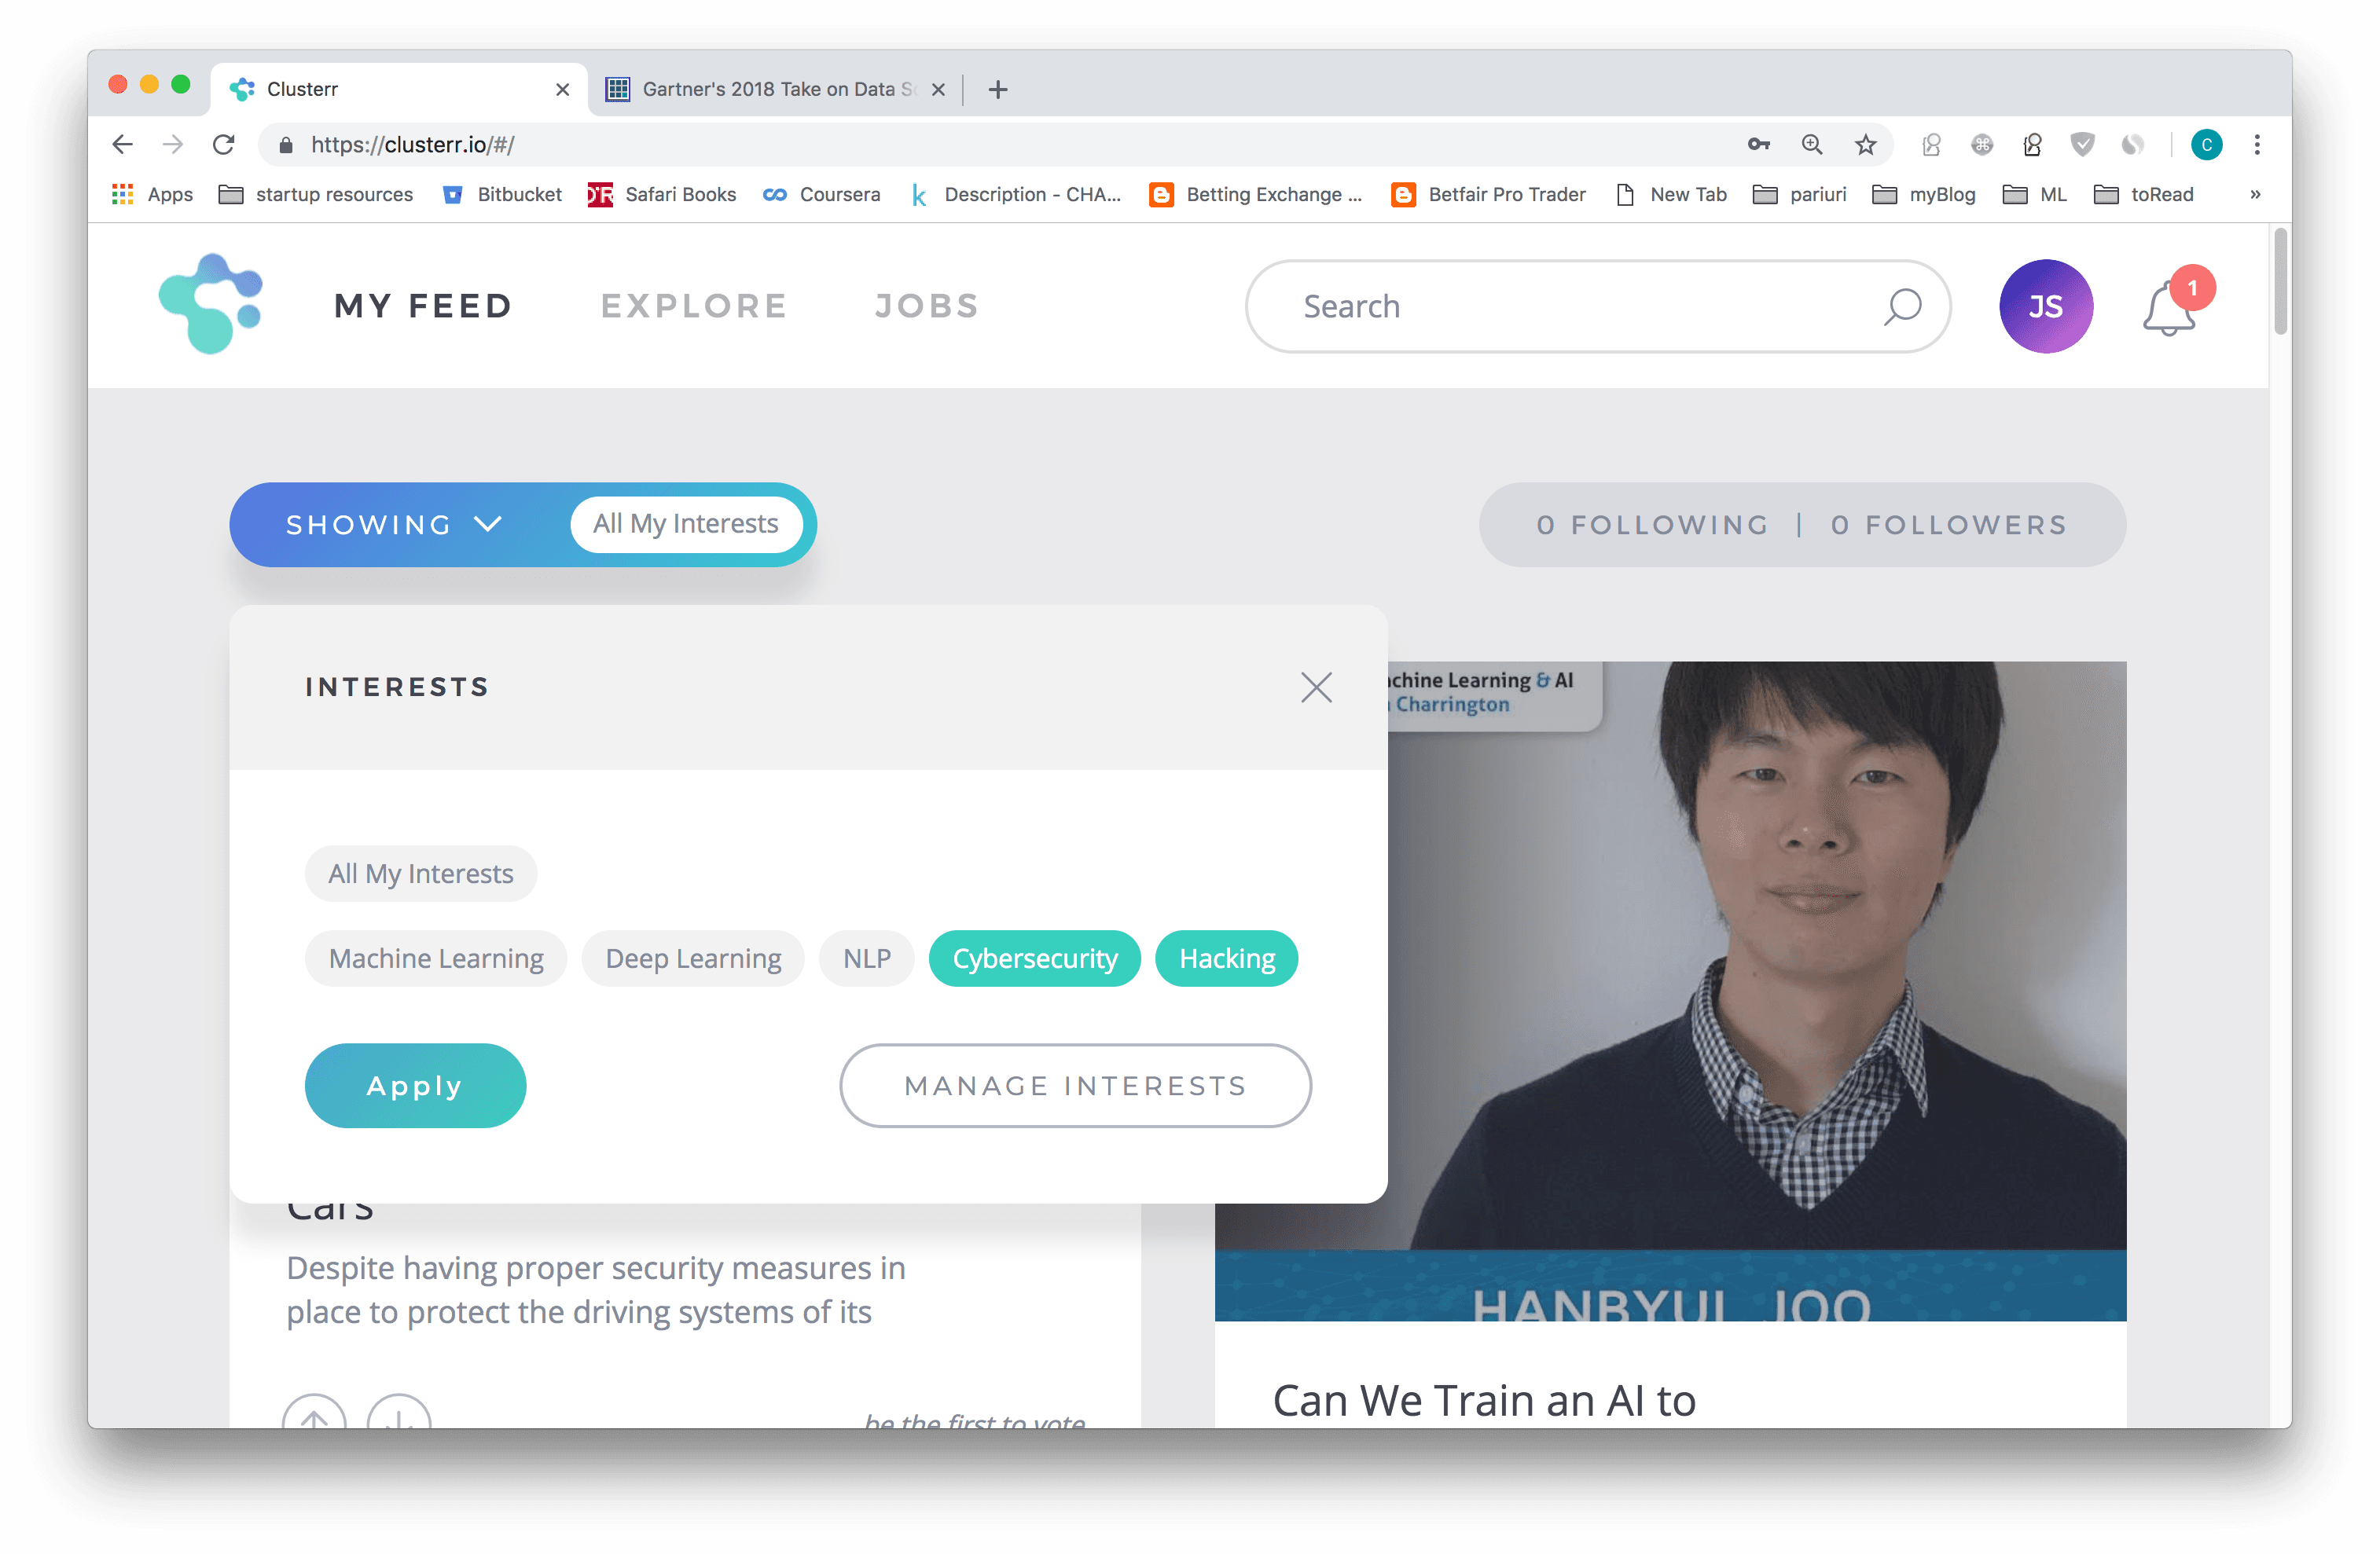Screen dimensions: 2380x1554
Task: Open the JOBS section
Action: coord(927,306)
